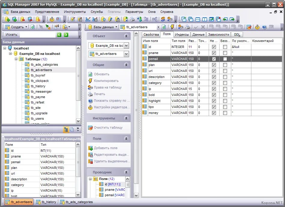This screenshot has height=207, width=285.
Task: Click the table grants users icon in table toolbar
Action: point(181,27)
